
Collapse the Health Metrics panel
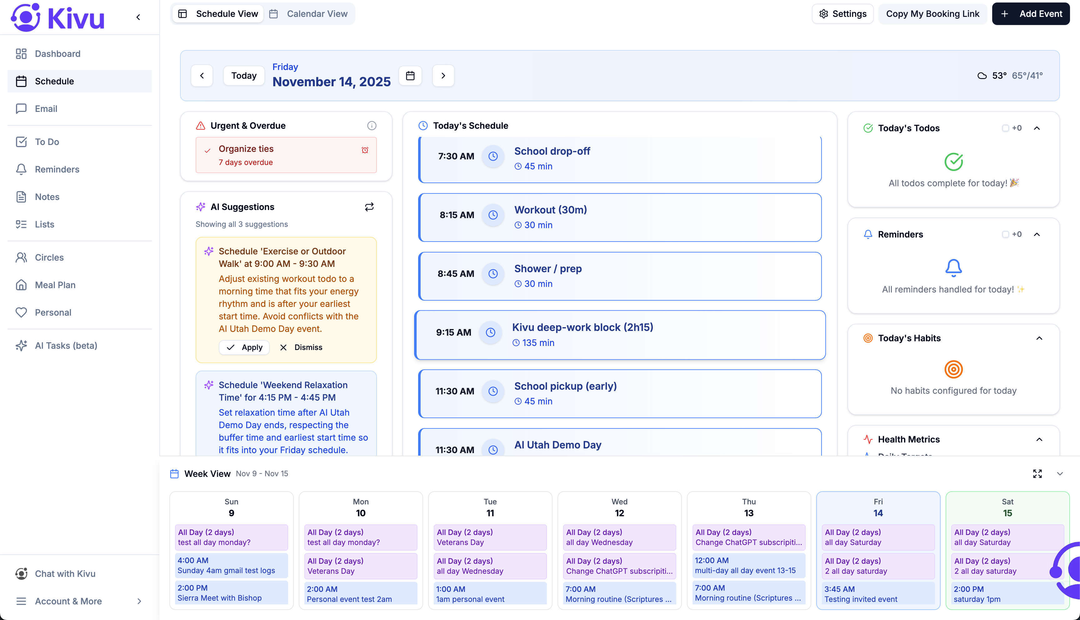point(1039,439)
